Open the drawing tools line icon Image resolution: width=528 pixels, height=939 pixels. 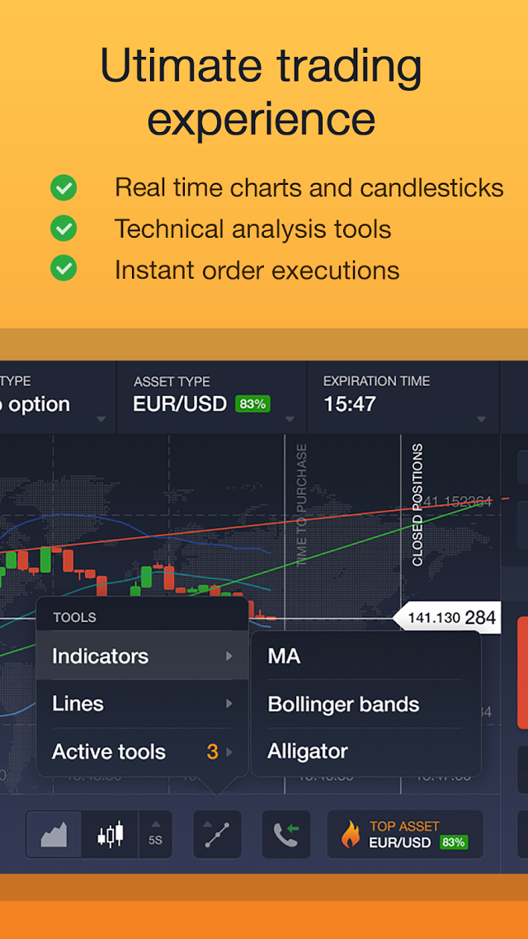(217, 834)
